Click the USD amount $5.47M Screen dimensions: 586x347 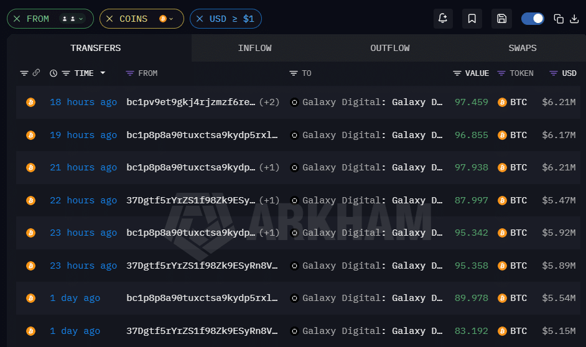[559, 201]
